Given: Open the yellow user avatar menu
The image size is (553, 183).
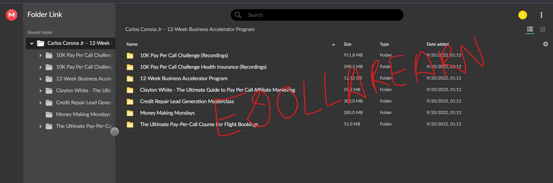Looking at the screenshot, I should 522,15.
